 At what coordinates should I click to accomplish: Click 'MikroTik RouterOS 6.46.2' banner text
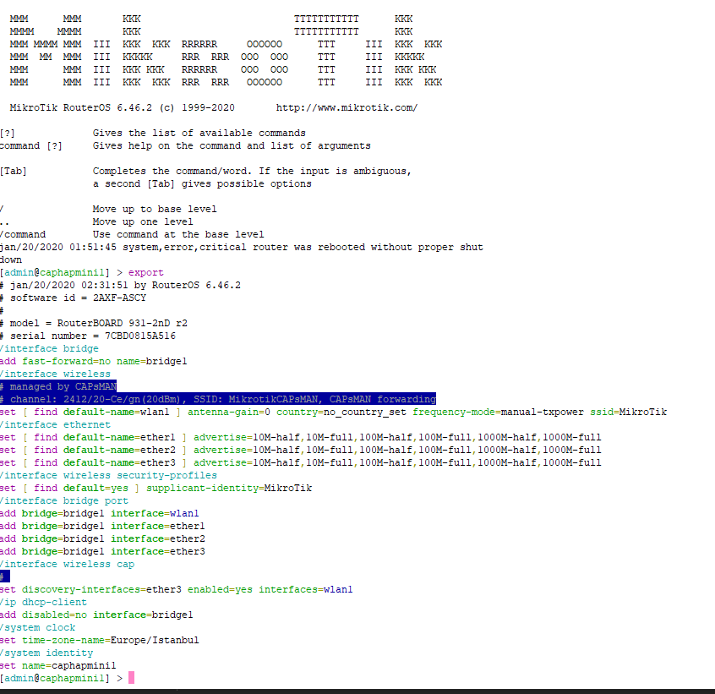coord(80,107)
